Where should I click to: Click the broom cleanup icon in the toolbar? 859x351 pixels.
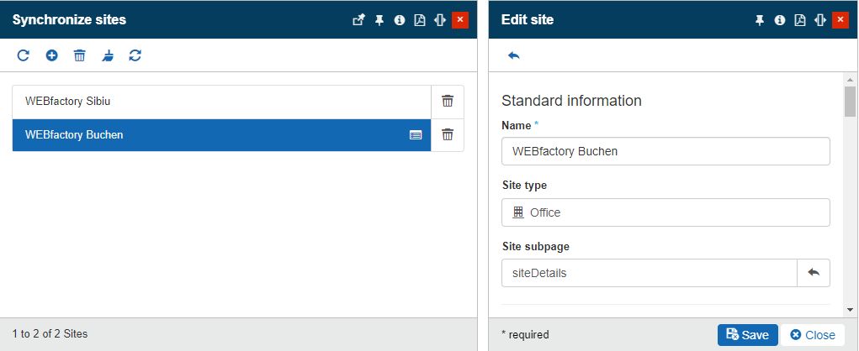[107, 55]
